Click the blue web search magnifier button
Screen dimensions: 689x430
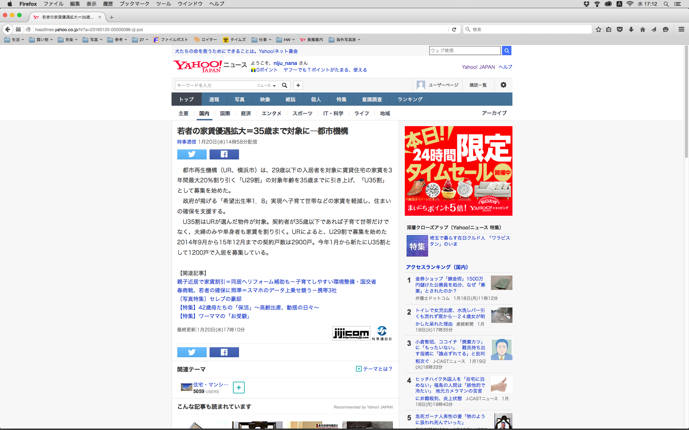(506, 51)
